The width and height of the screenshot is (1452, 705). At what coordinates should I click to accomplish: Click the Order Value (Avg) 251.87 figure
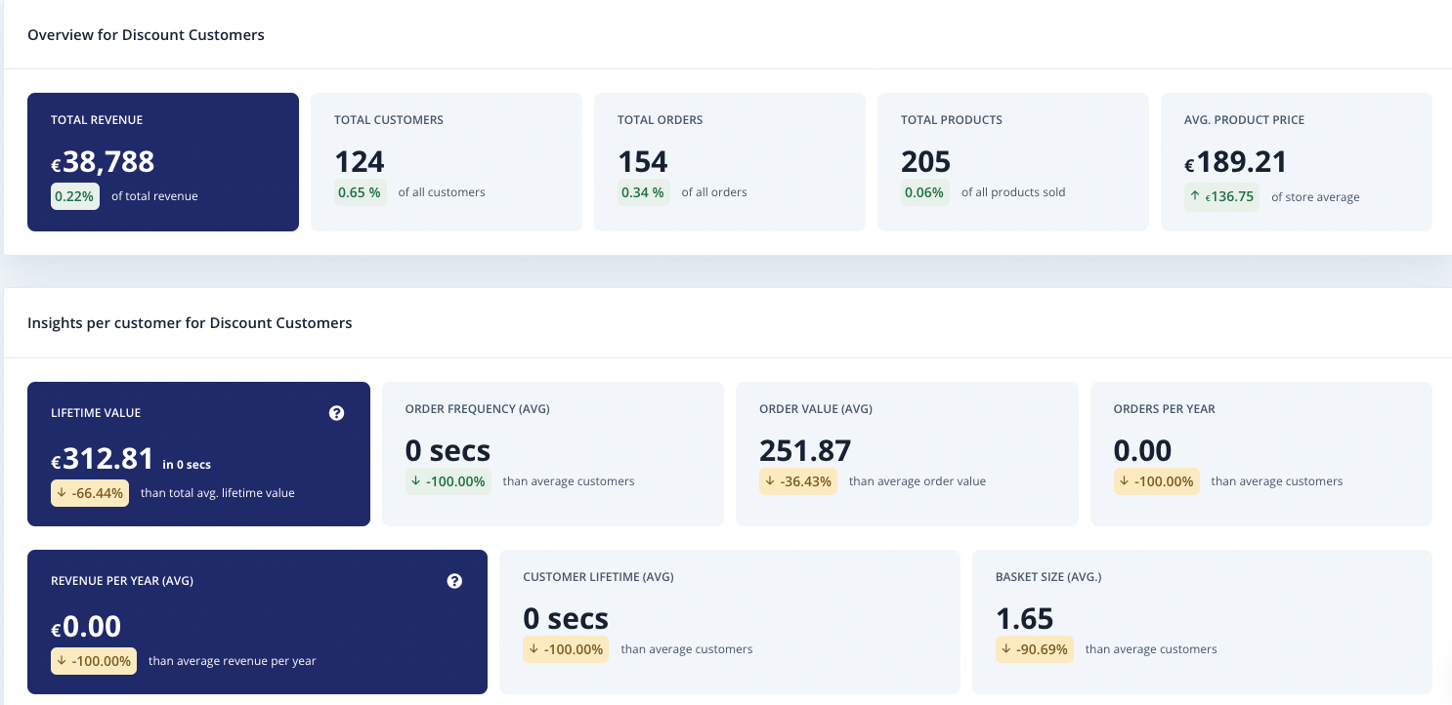[805, 450]
